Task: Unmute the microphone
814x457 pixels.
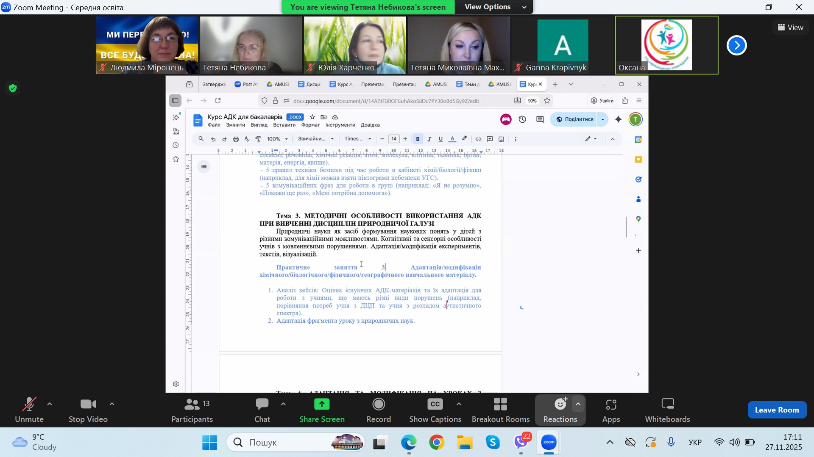Action: coord(29,410)
